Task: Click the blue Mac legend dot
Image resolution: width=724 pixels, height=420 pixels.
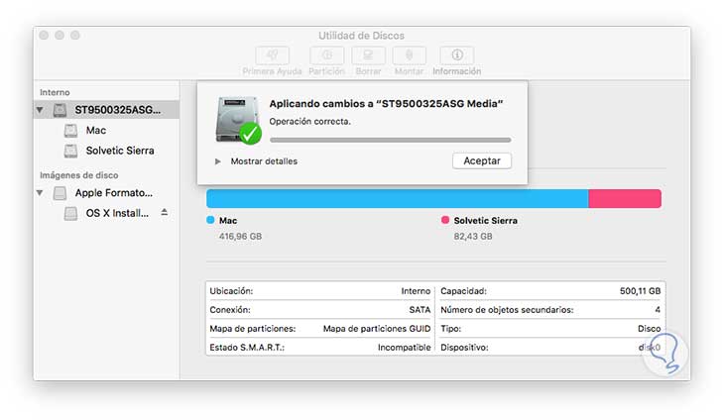Action: click(210, 220)
